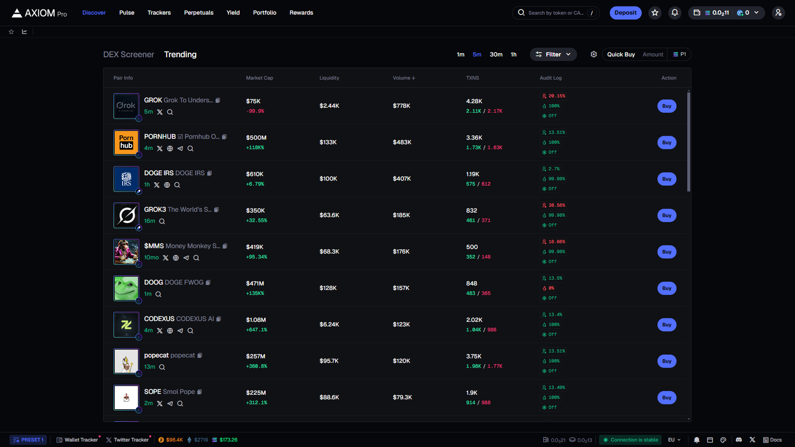Viewport: 795px width, 447px height.
Task: Click AXIOM Pro logo
Action: 39,13
